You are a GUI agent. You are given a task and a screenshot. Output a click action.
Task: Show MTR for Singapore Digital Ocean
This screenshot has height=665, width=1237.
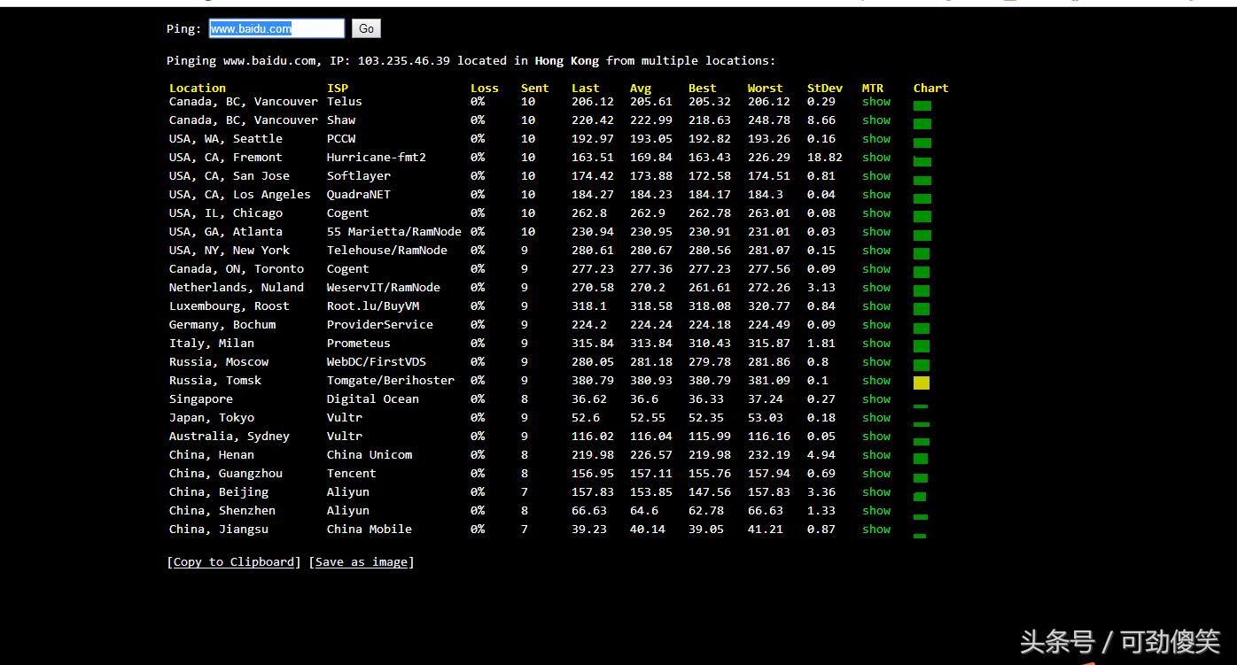point(875,399)
